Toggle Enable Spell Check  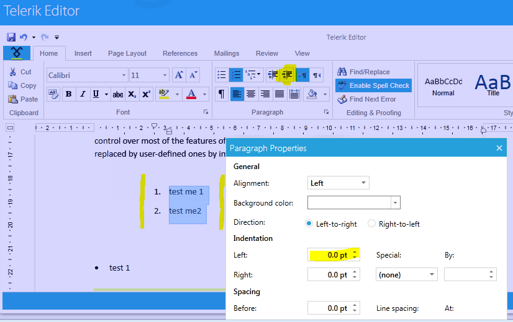coord(373,85)
